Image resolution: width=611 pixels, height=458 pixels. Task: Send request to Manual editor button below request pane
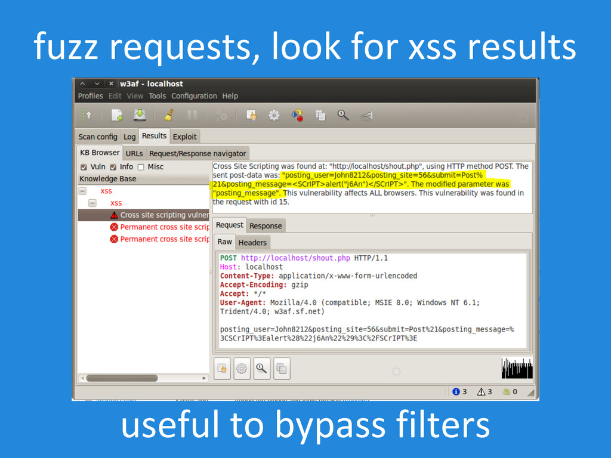pos(222,368)
